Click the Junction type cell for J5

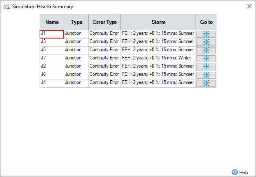[76, 50]
